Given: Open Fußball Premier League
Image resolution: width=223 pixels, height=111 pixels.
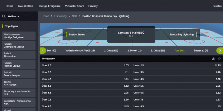Looking at the screenshot, I should tap(19, 64).
